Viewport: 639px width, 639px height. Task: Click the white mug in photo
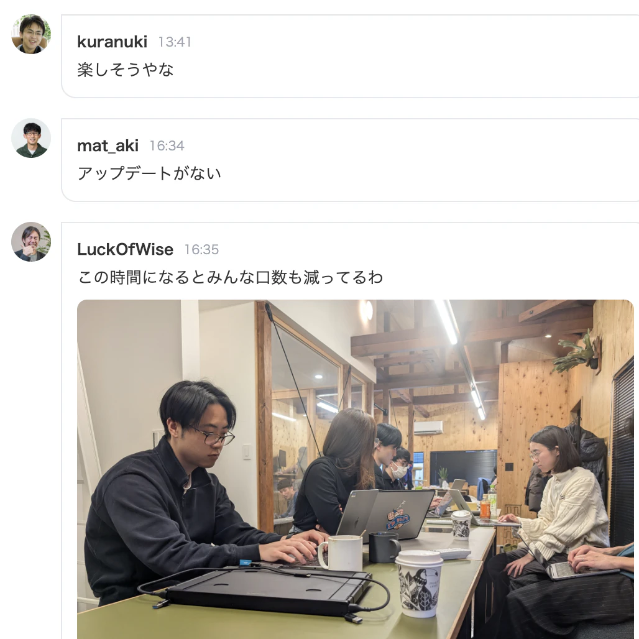pos(341,553)
